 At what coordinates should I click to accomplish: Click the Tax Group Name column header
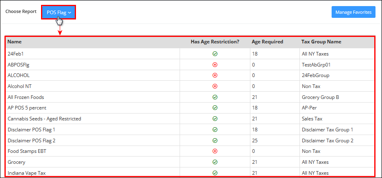(321, 42)
